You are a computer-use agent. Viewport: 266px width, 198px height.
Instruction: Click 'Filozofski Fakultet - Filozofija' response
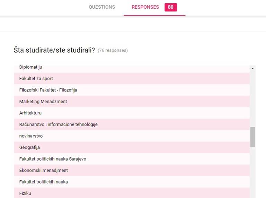48,90
